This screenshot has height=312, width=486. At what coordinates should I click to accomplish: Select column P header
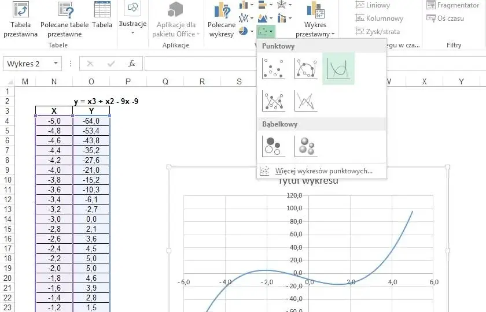coord(128,81)
